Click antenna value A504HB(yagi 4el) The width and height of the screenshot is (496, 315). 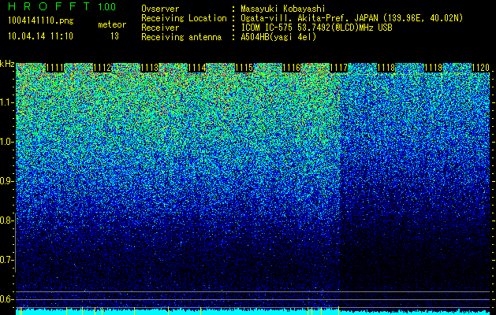tap(278, 37)
